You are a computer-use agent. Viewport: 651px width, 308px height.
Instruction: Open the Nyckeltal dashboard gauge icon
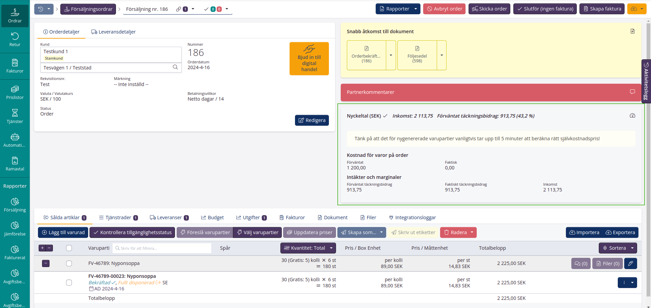(632, 116)
